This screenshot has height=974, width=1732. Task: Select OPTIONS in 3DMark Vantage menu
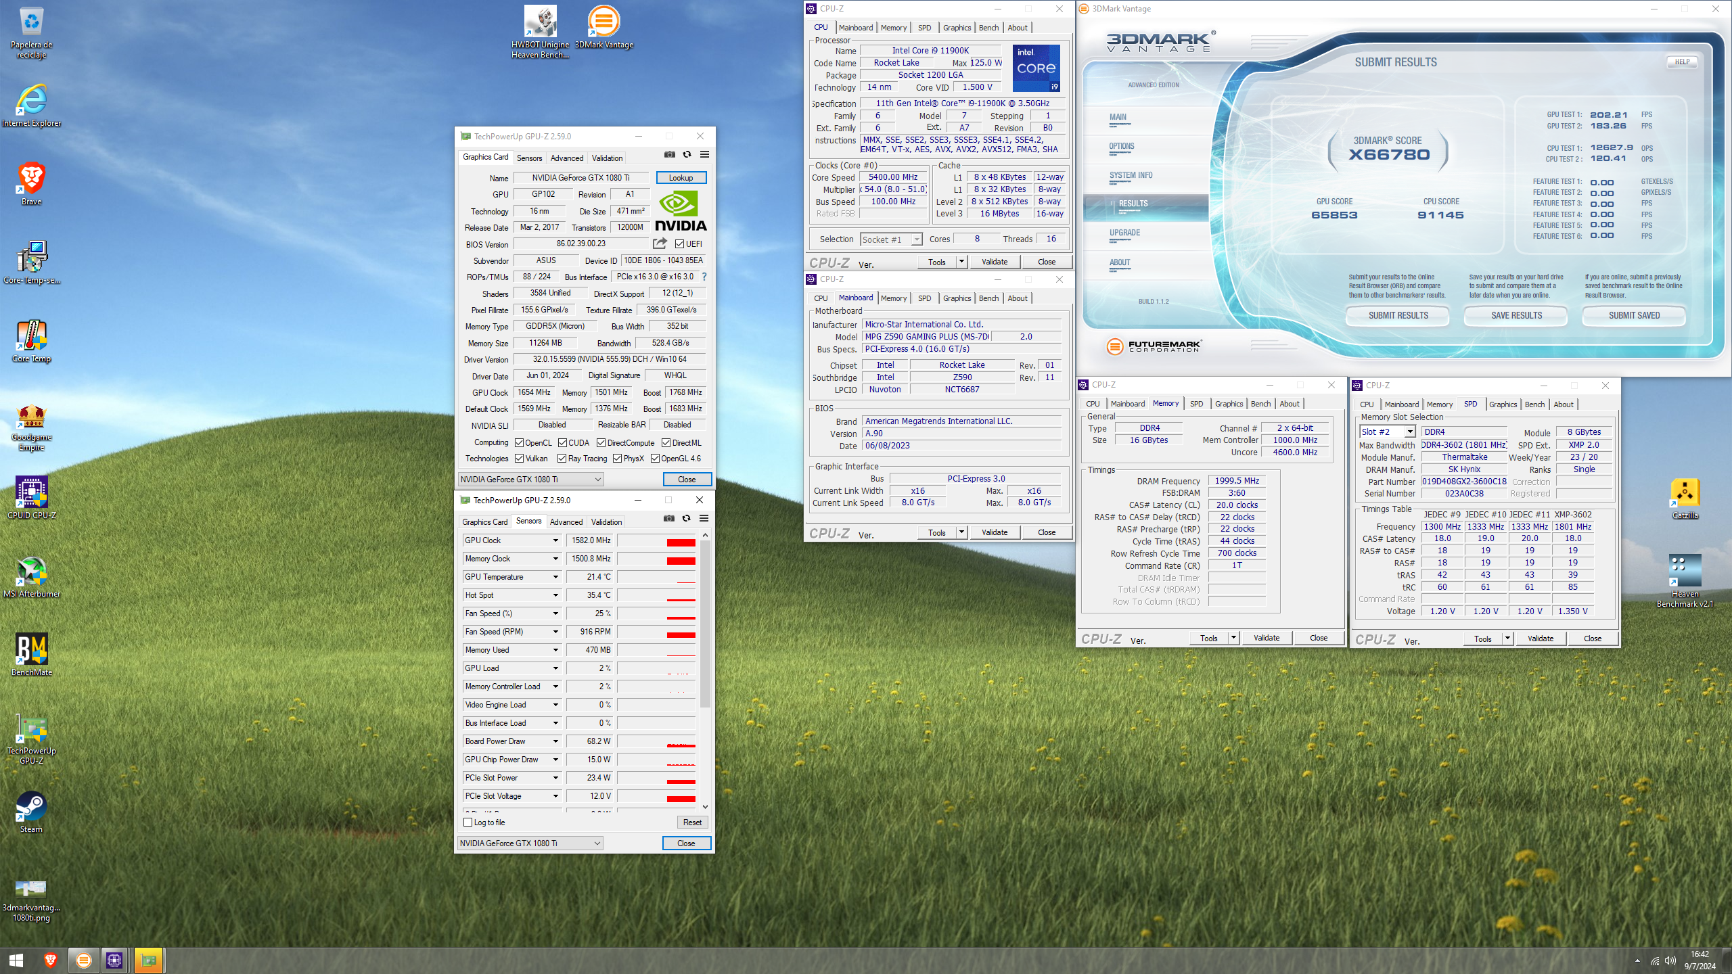click(1121, 147)
